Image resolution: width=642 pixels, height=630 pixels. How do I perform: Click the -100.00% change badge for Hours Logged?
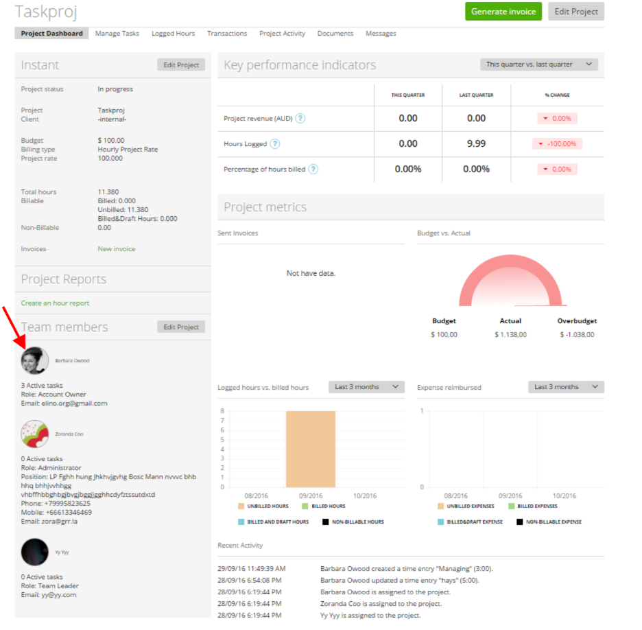[x=557, y=144]
